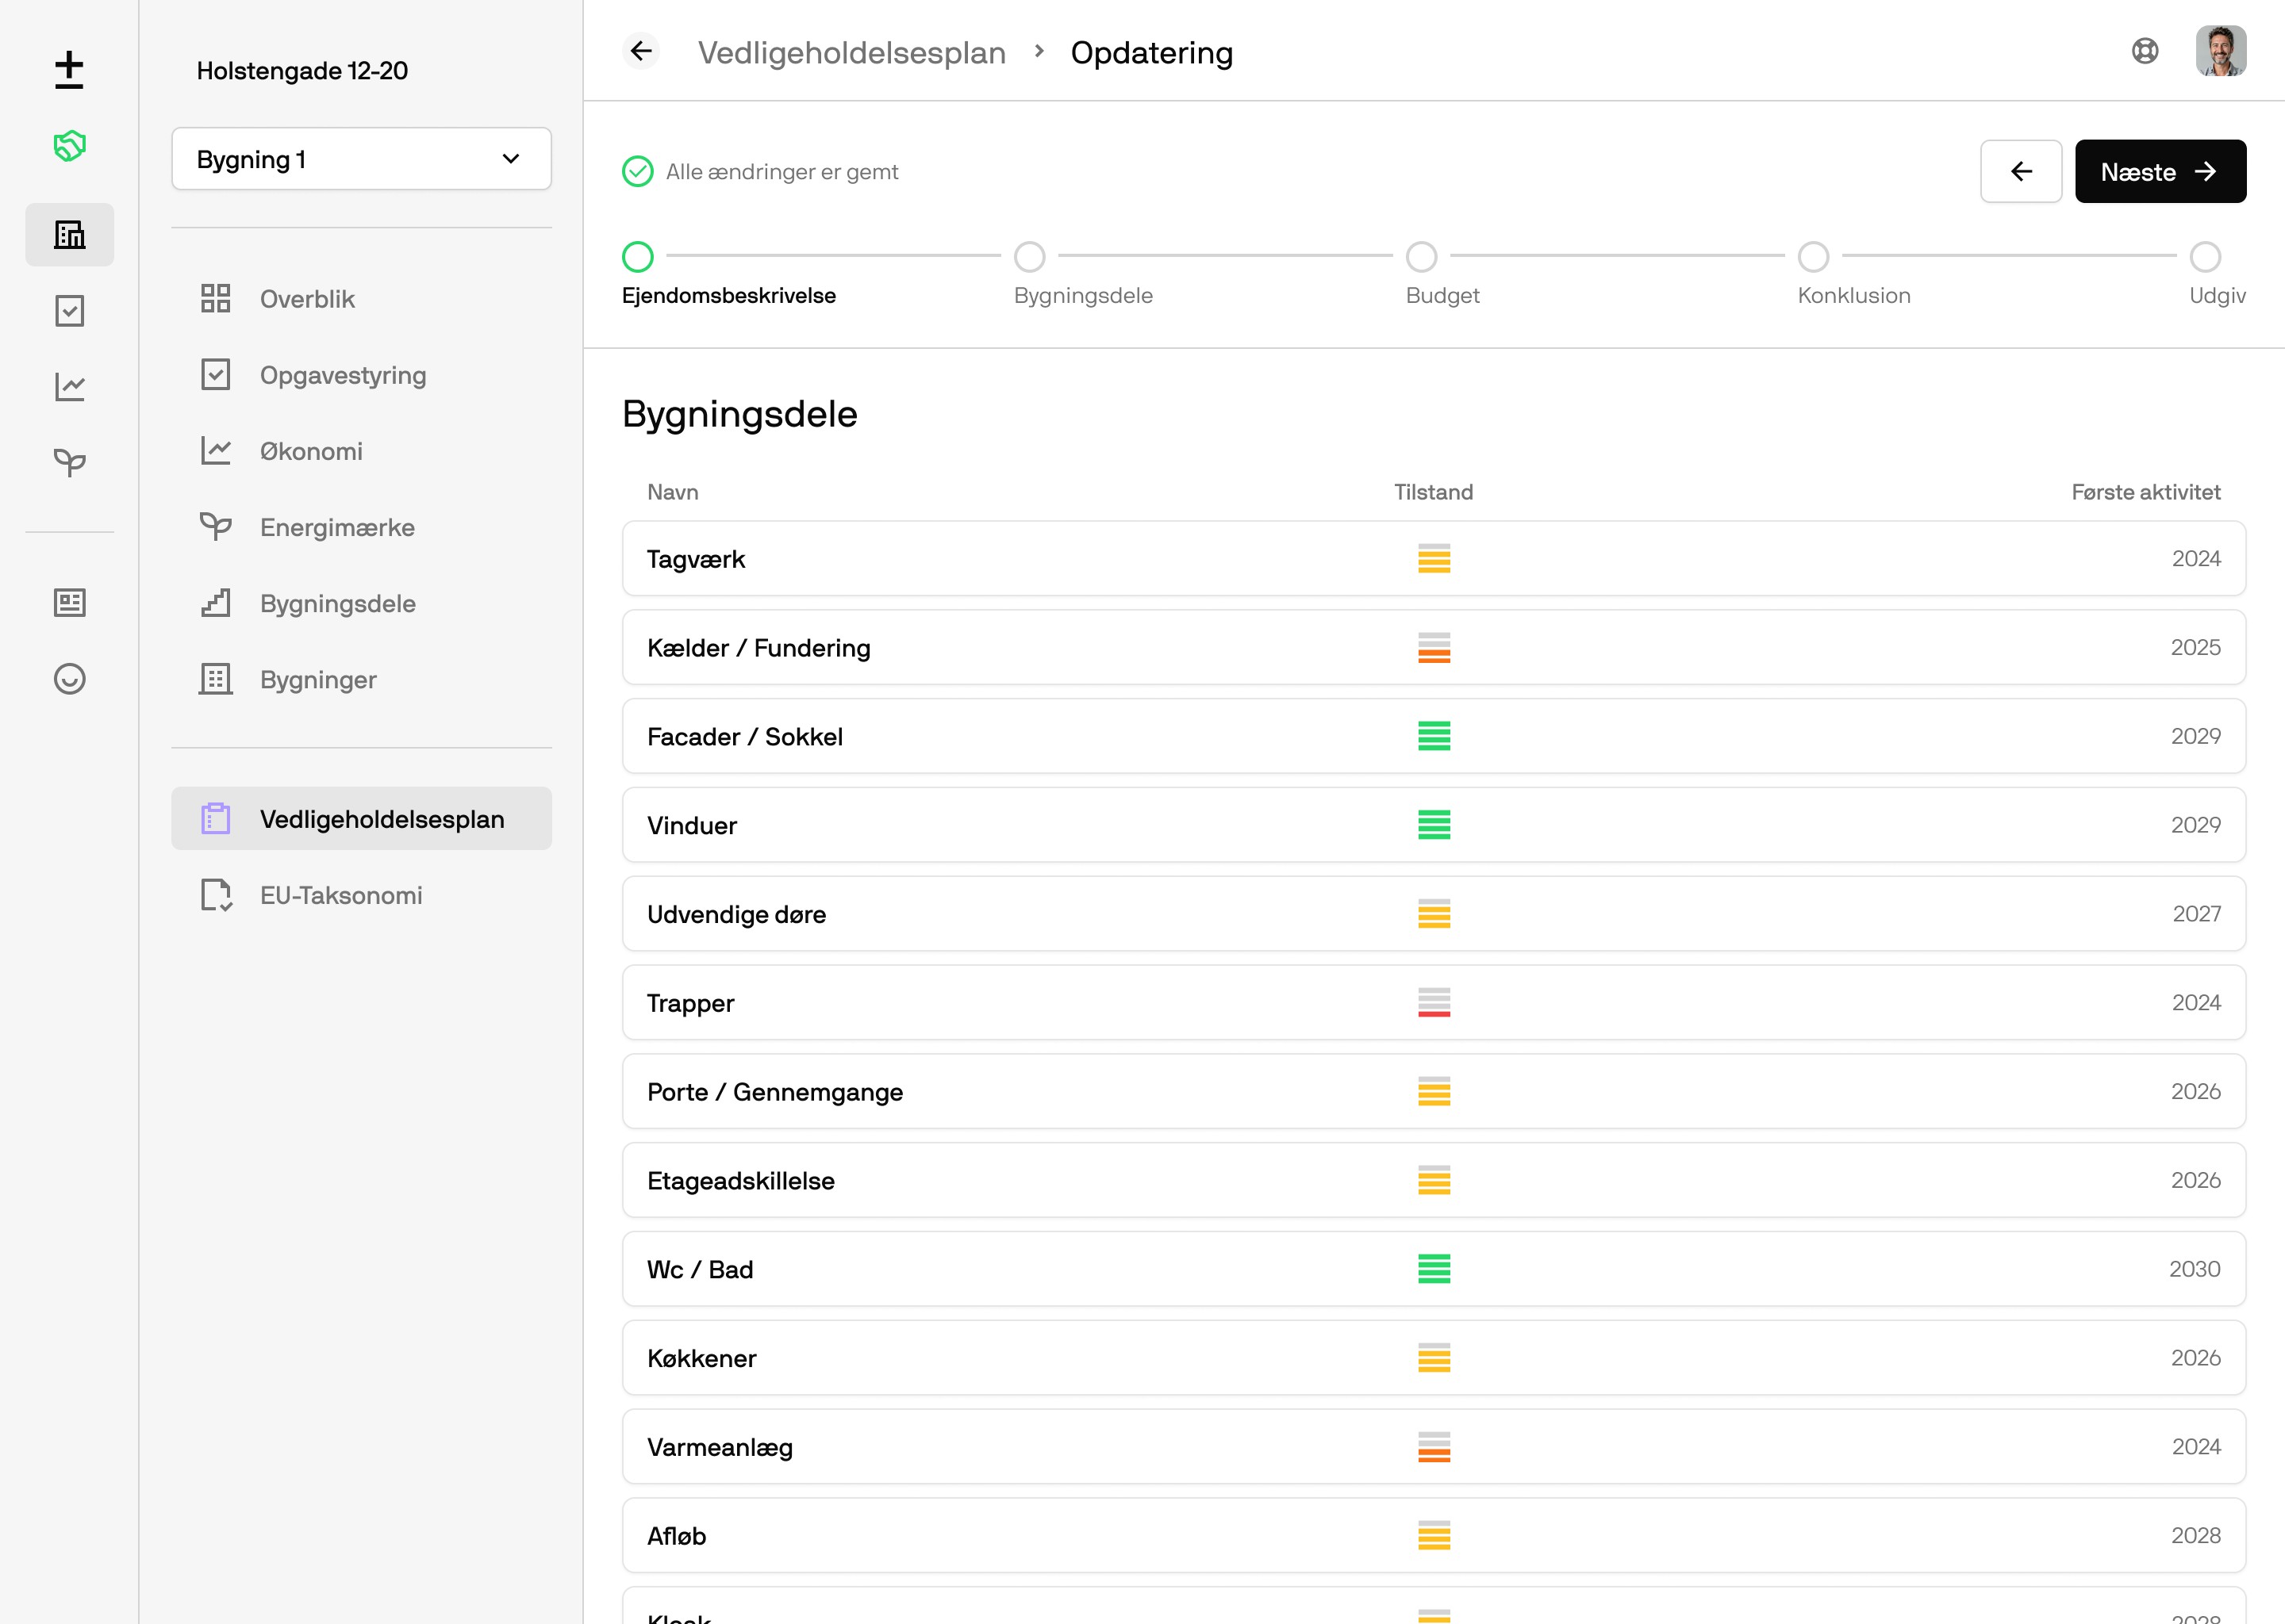The image size is (2285, 1624).
Task: Select the plant sprout icon in left rail
Action: pyautogui.click(x=69, y=462)
